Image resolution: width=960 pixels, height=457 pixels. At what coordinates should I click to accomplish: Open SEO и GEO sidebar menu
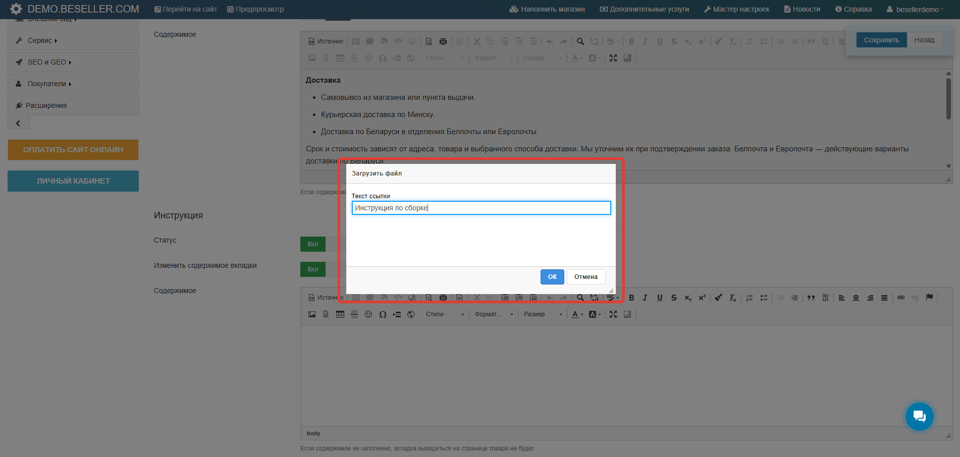click(x=73, y=62)
